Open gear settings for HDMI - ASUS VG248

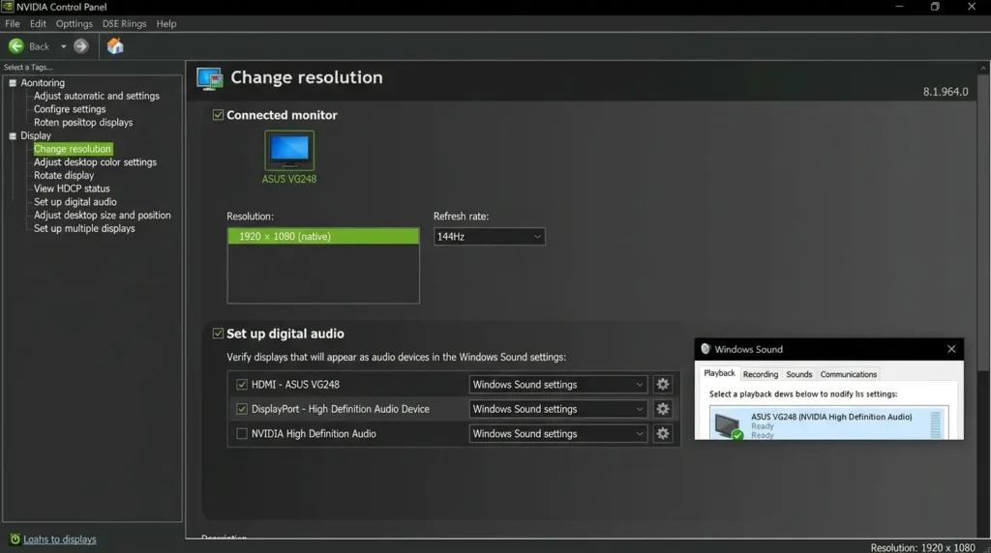(662, 384)
